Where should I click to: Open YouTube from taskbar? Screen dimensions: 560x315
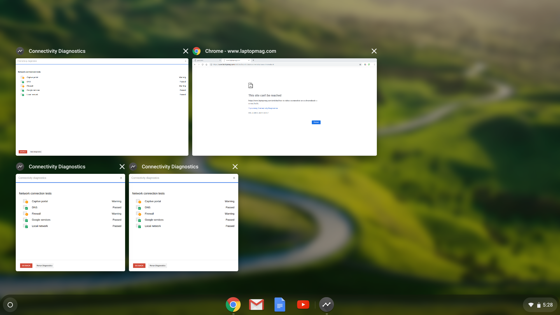[x=303, y=304]
